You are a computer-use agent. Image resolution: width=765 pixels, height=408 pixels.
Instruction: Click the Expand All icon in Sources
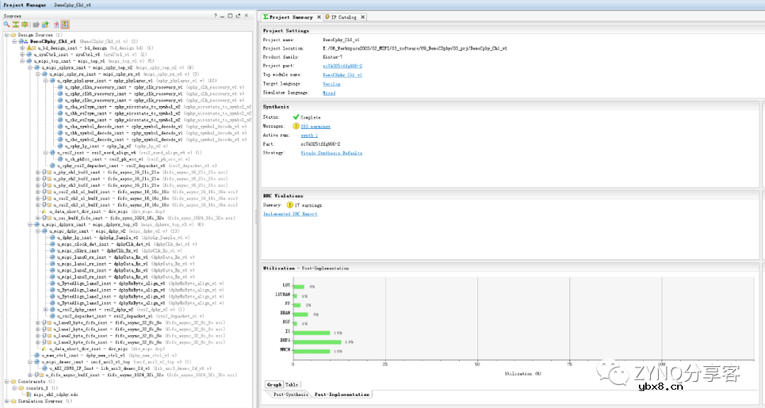point(25,25)
